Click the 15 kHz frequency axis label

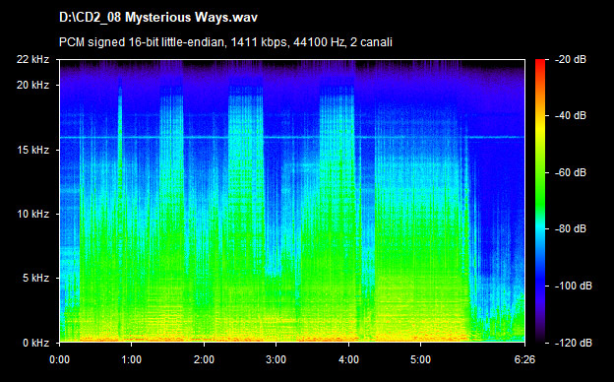pos(32,150)
